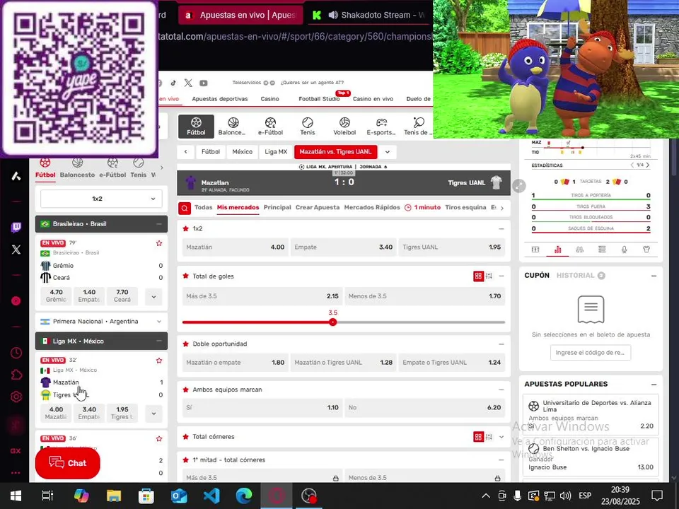This screenshot has width=679, height=509.
Task: Toggle the favorite star on Doble oportunidad
Action: (186, 344)
